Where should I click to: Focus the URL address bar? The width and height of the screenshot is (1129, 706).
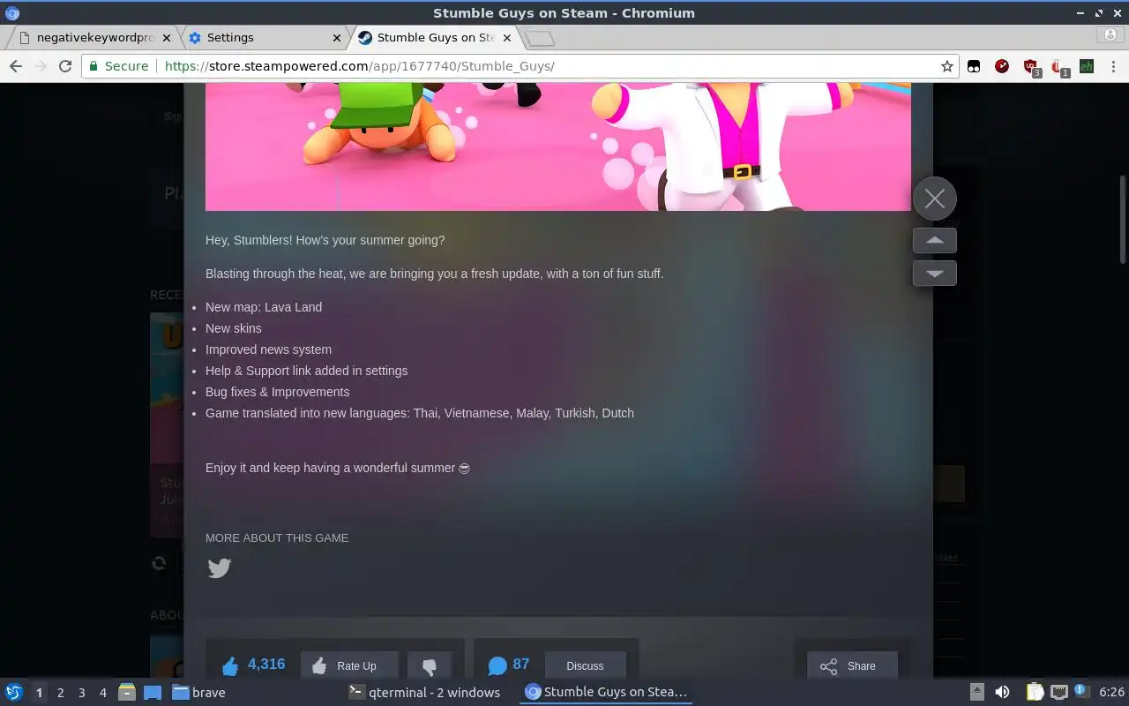[x=547, y=66]
